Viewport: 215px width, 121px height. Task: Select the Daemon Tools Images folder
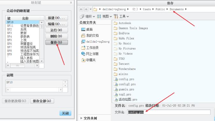pyautogui.click(x=131, y=28)
